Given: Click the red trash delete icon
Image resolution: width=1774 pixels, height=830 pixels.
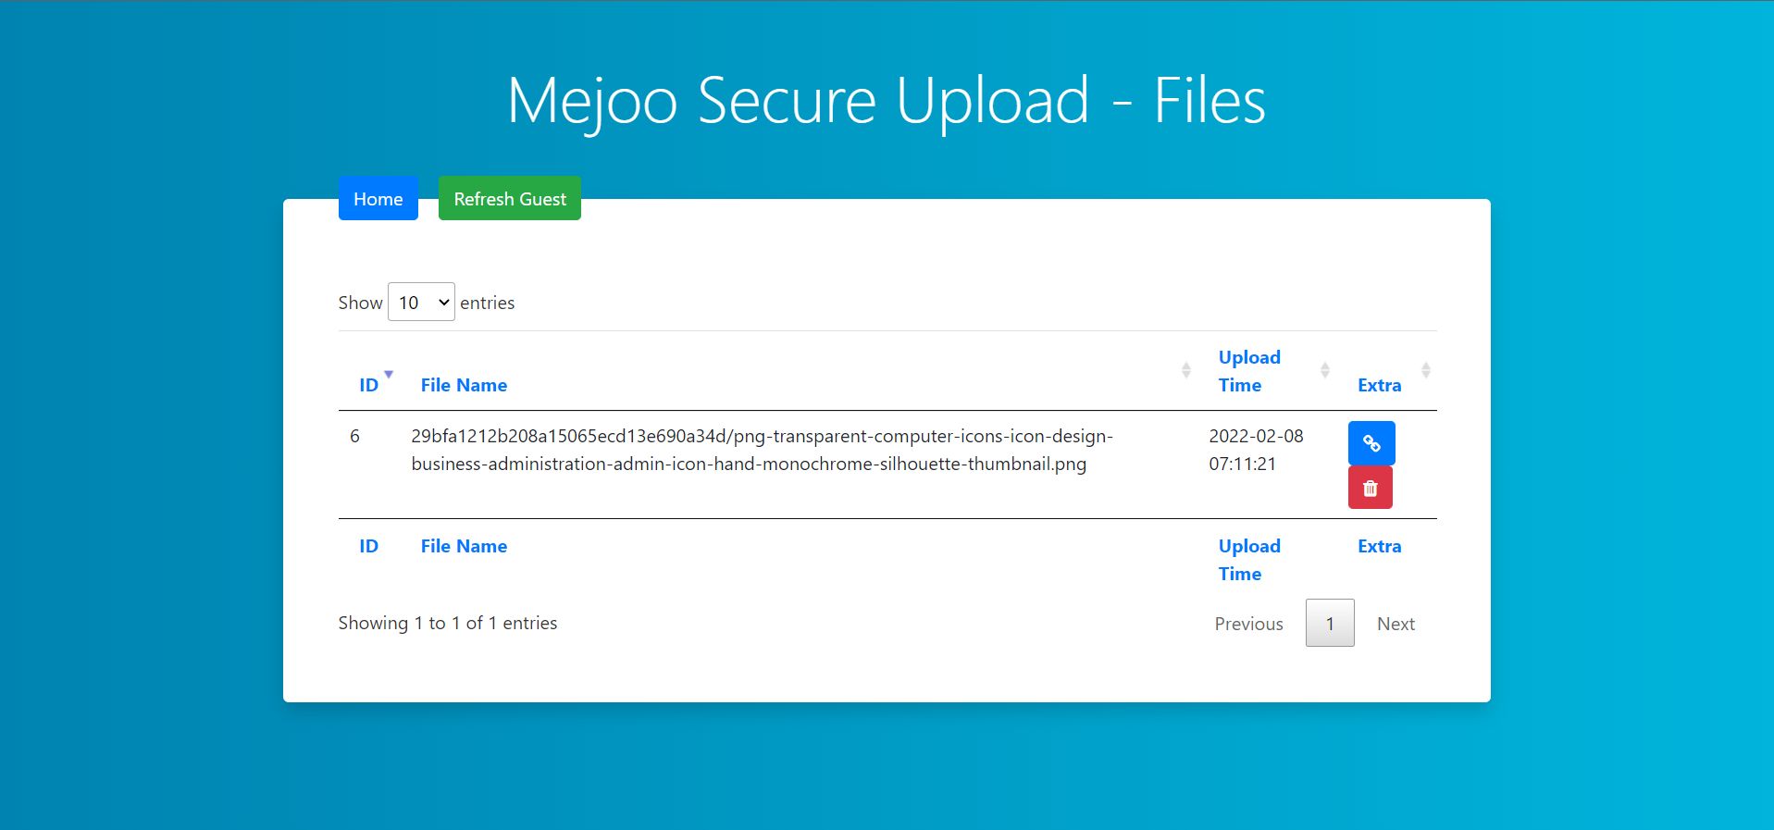Looking at the screenshot, I should click(x=1370, y=488).
